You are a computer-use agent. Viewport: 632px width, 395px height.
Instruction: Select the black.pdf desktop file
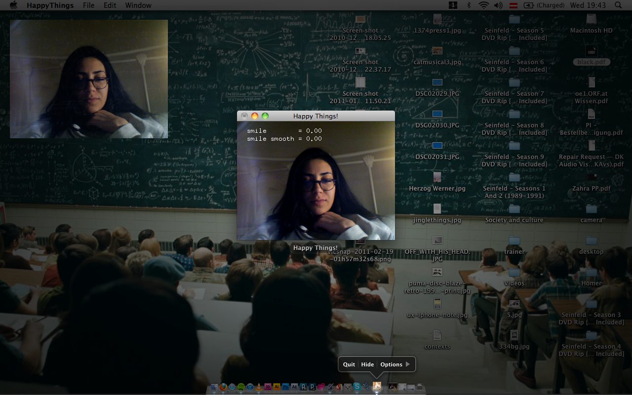(591, 51)
